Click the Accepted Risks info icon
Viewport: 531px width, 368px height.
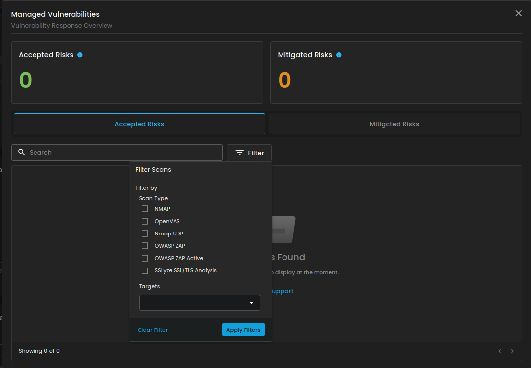click(x=80, y=55)
